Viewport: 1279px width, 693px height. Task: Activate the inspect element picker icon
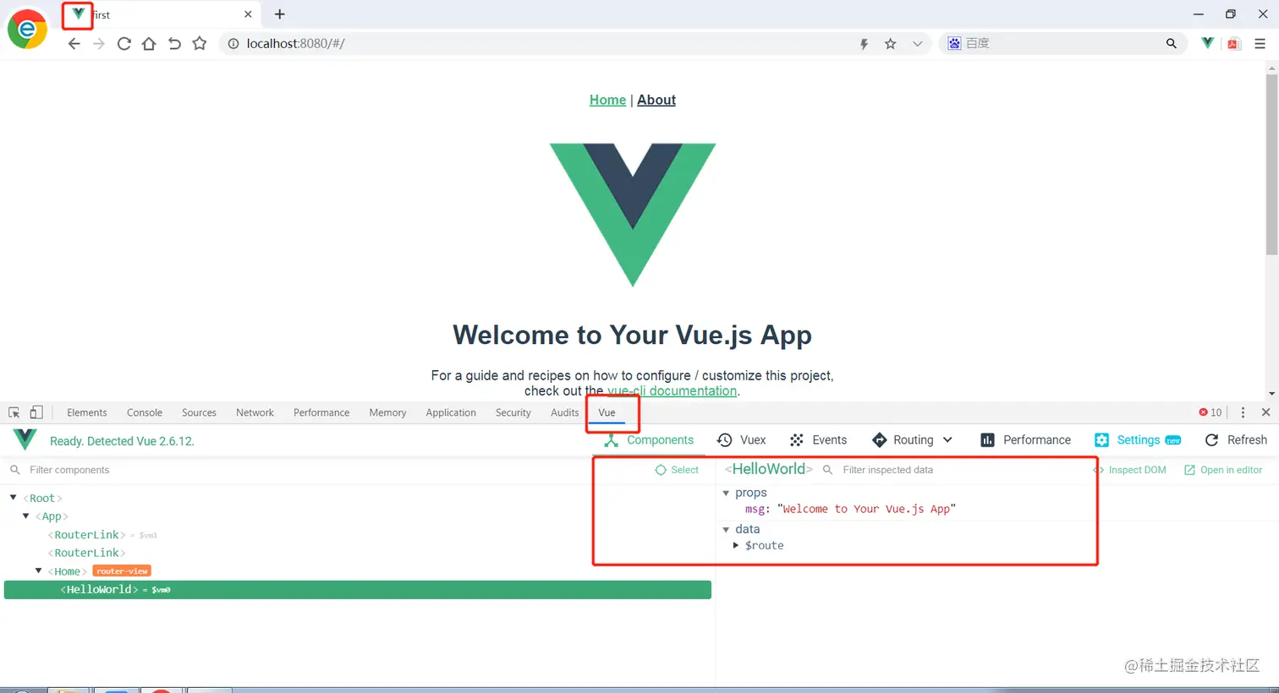14,412
